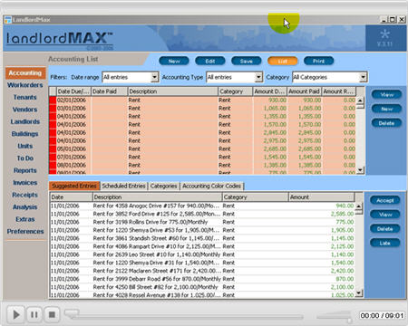Screen dimensions: 408x326
Task: Click the orange List button
Action: 283,61
